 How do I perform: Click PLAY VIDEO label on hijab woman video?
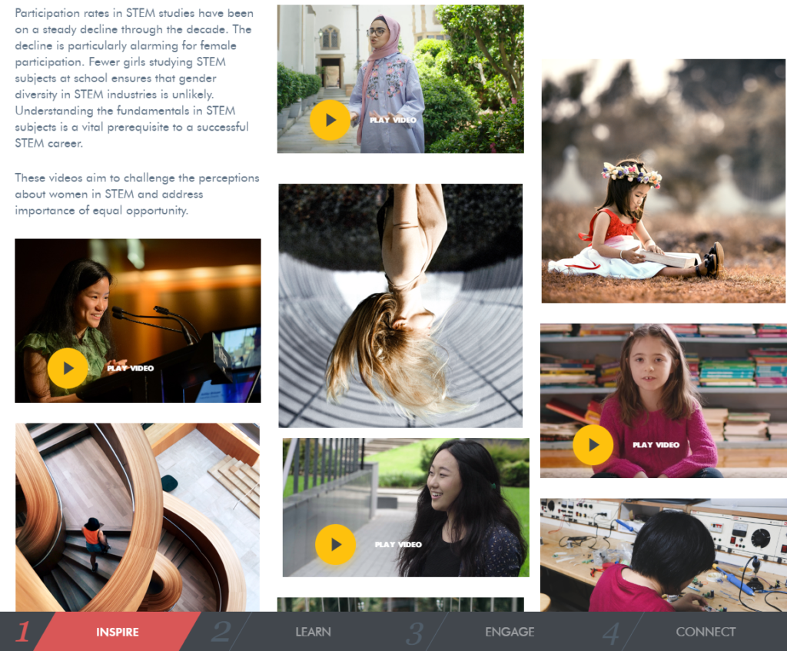[393, 120]
